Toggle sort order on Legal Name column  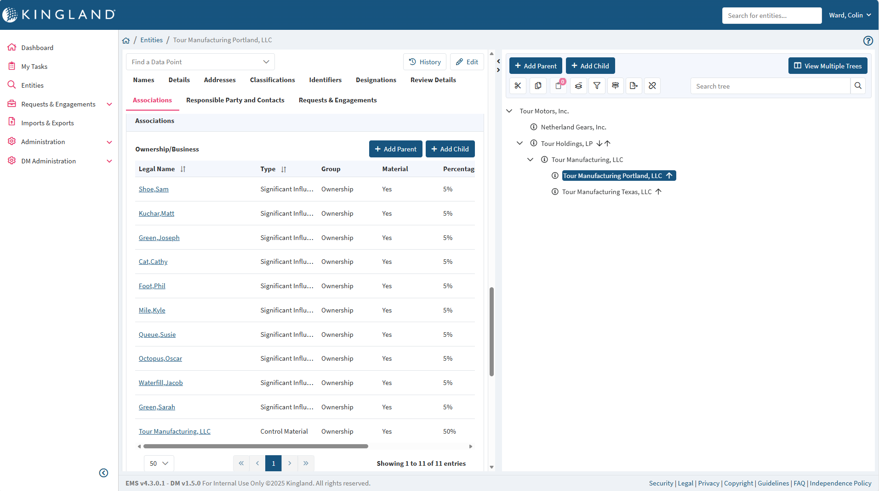(183, 169)
